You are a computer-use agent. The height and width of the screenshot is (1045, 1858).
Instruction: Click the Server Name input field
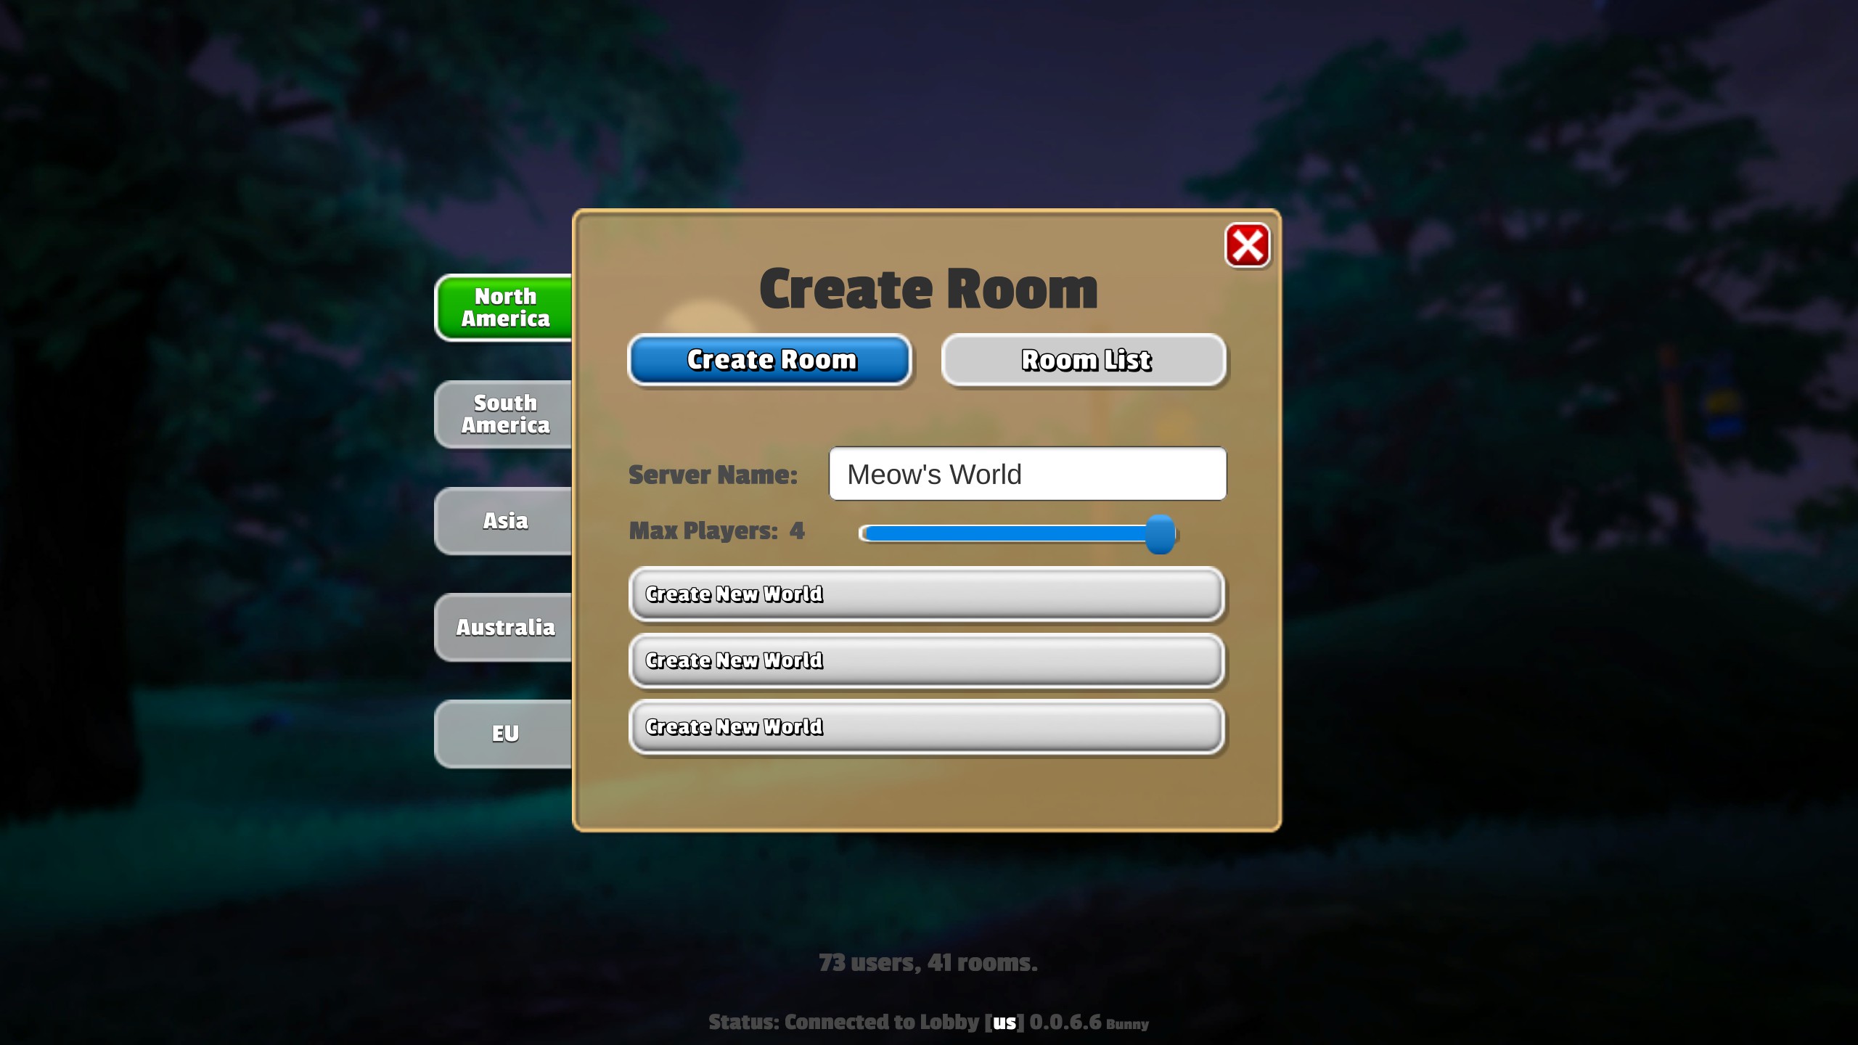tap(1027, 475)
